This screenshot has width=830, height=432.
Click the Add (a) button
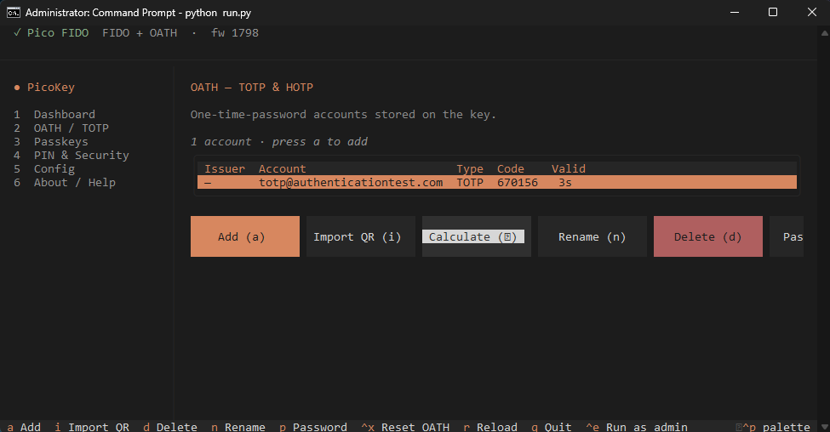(x=245, y=236)
